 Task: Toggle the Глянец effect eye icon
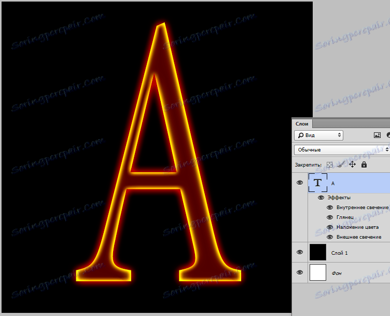[330, 217]
